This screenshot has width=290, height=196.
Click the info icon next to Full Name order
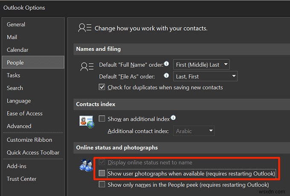point(166,64)
